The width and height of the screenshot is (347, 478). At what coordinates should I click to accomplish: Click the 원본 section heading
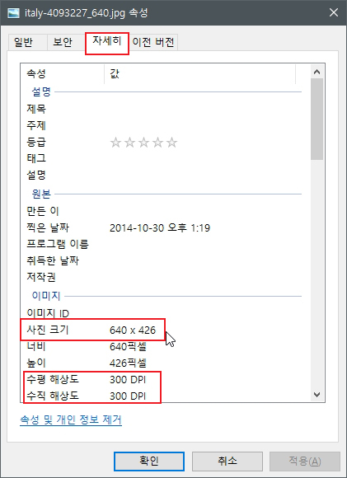[x=41, y=194]
